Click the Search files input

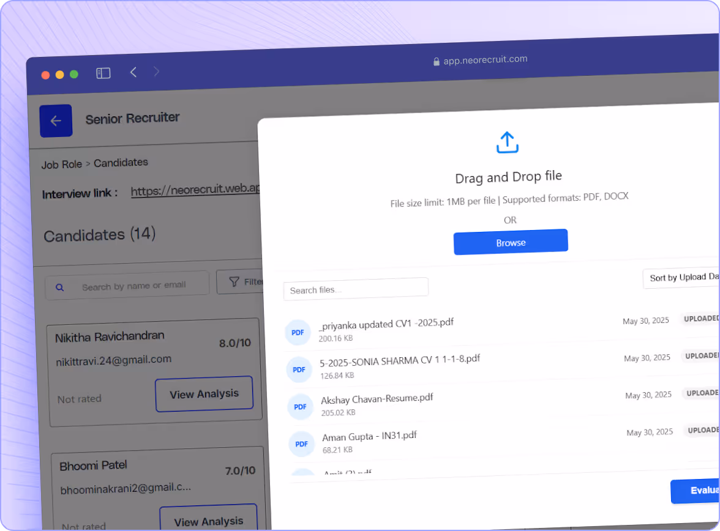[x=356, y=289]
